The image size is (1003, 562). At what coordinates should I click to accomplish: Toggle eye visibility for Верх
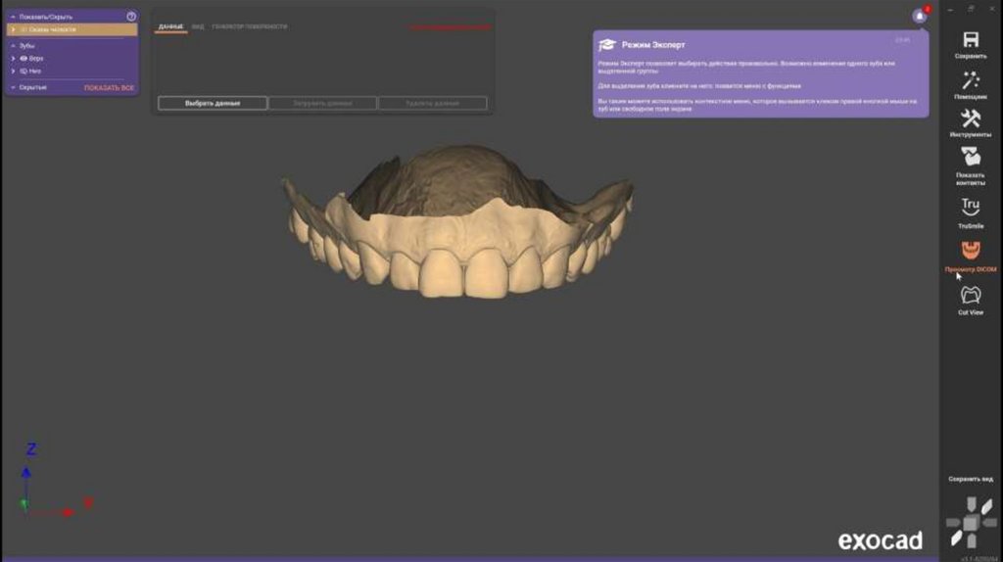24,58
